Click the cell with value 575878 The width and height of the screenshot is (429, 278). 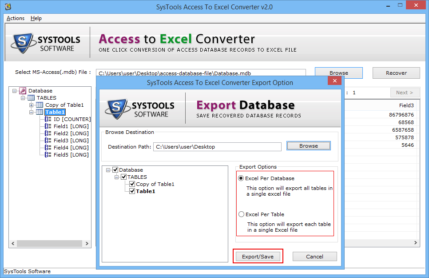point(405,137)
